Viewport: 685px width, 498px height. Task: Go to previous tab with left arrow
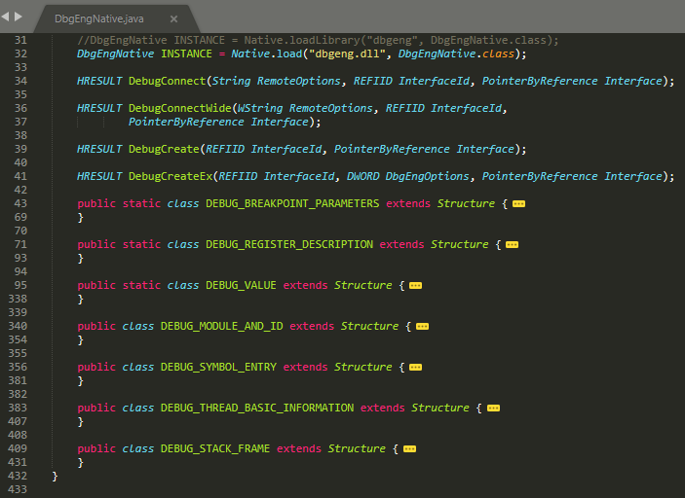(x=5, y=17)
